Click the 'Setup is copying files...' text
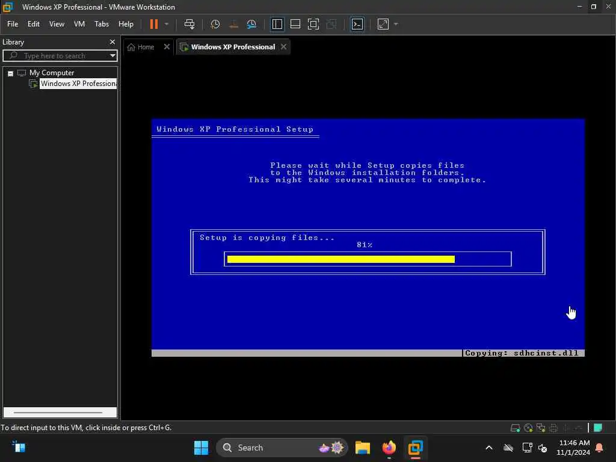 [266, 238]
